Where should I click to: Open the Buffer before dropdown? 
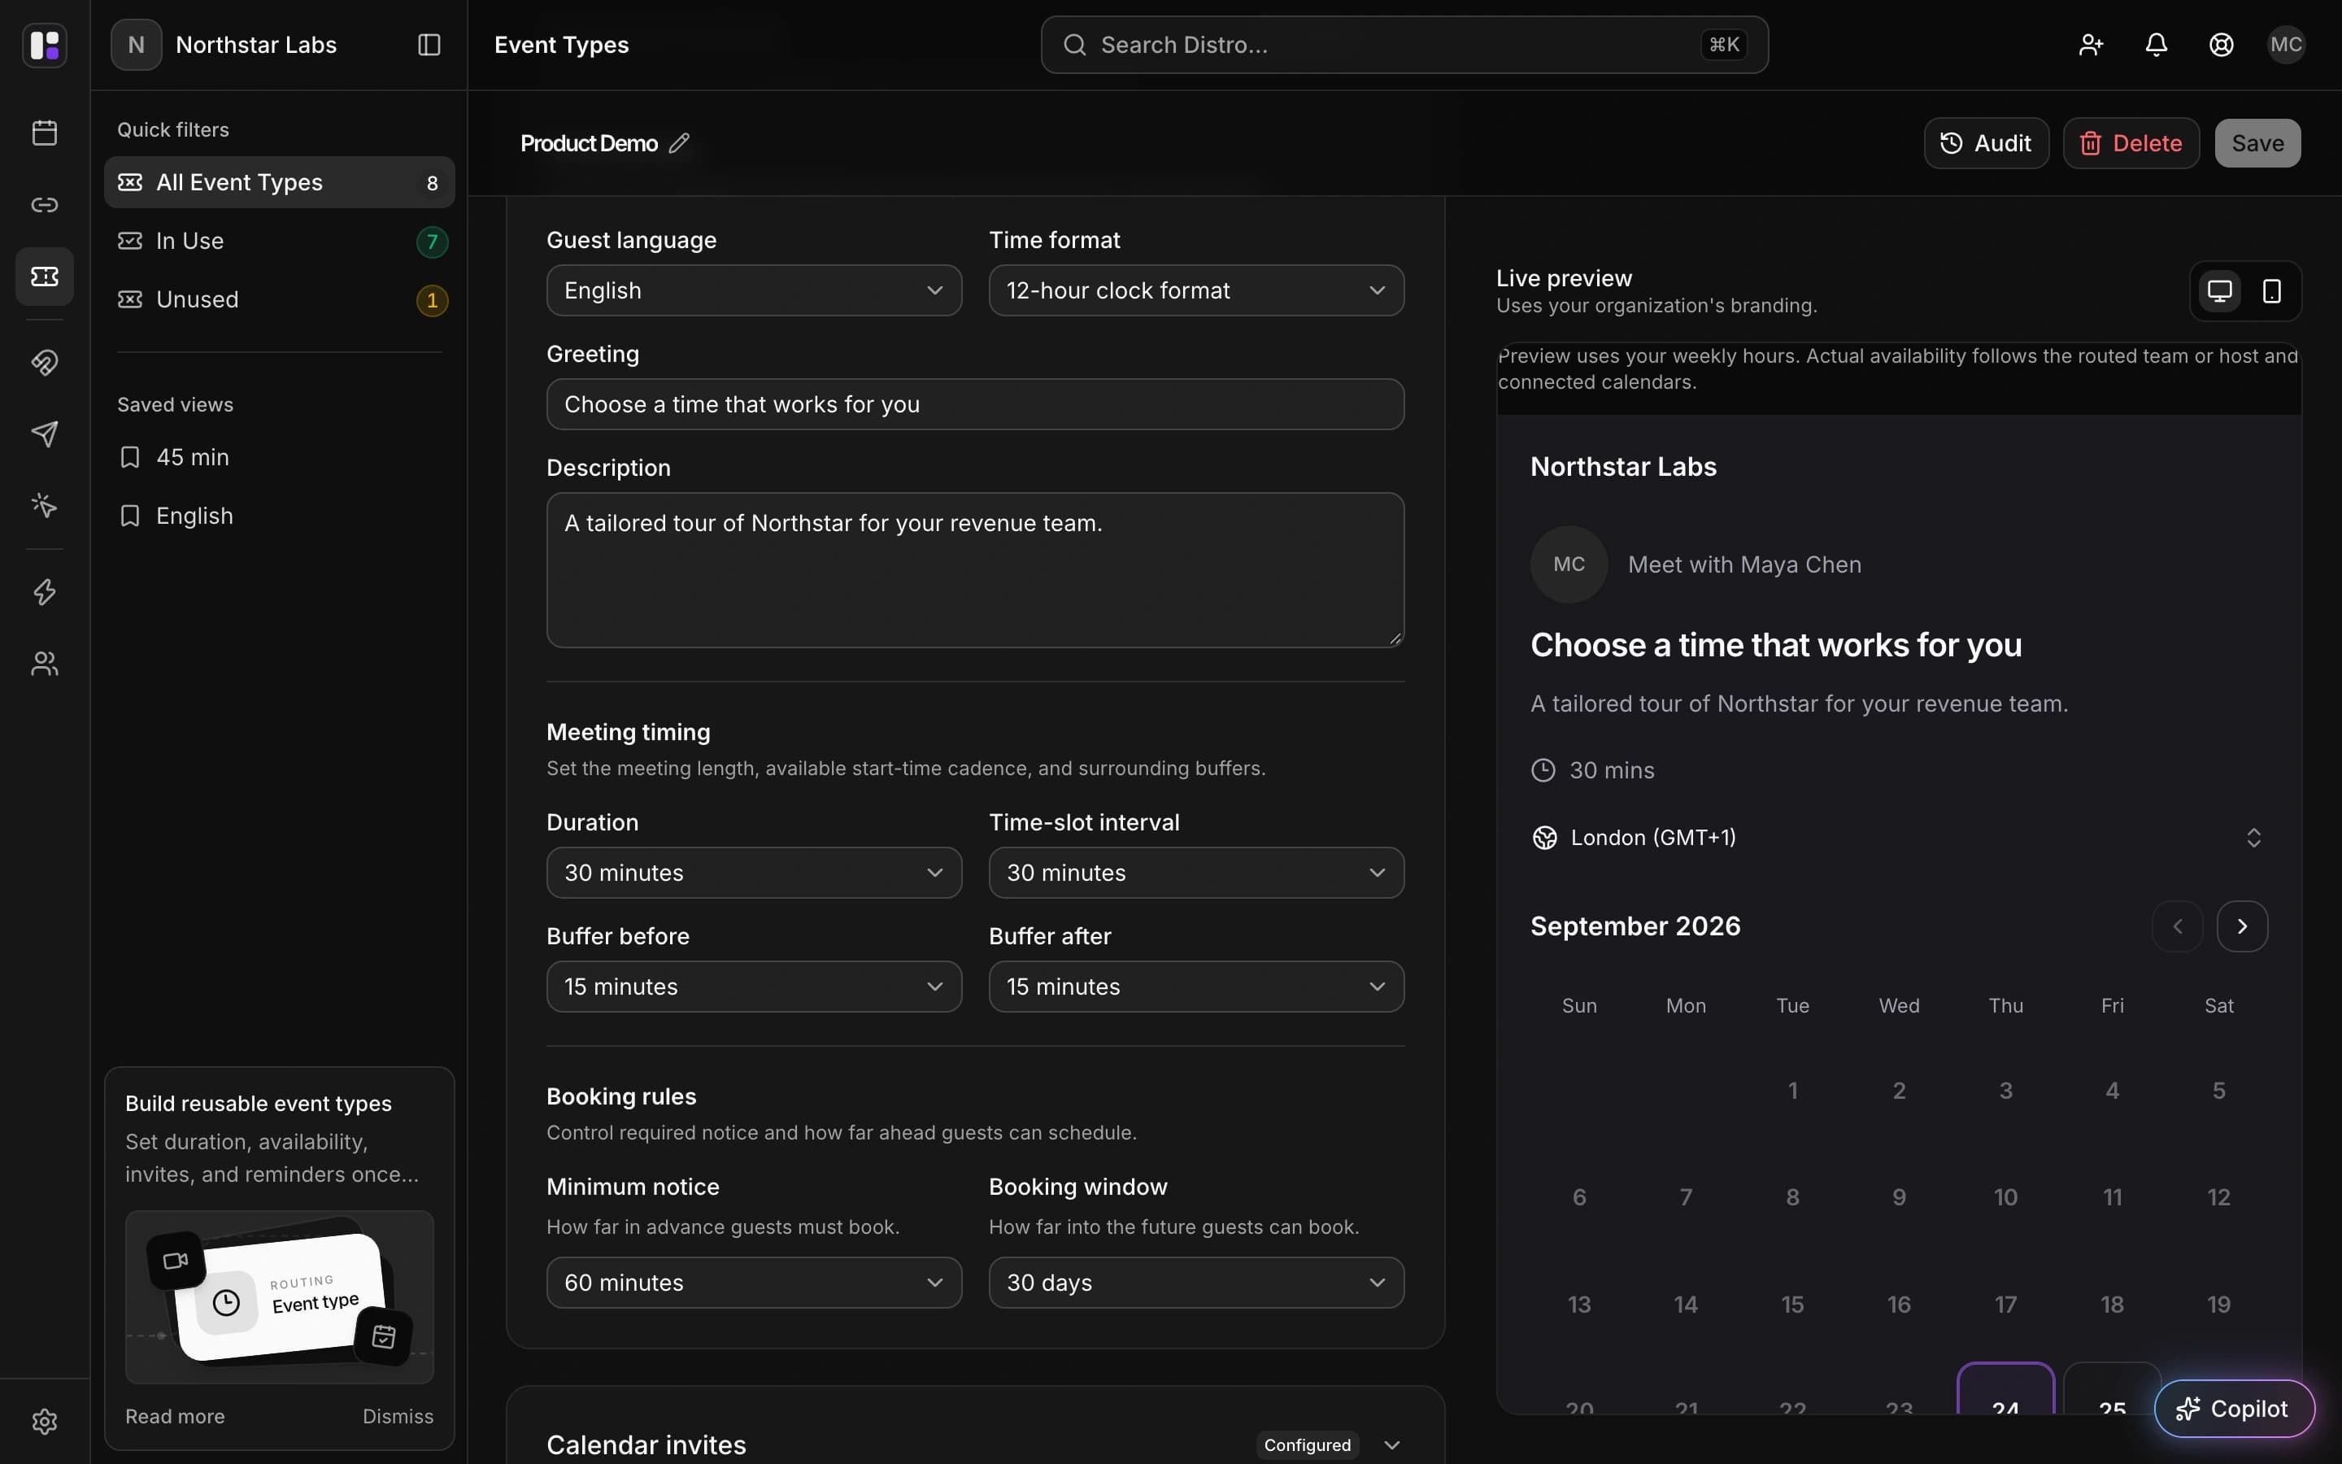[x=754, y=987]
